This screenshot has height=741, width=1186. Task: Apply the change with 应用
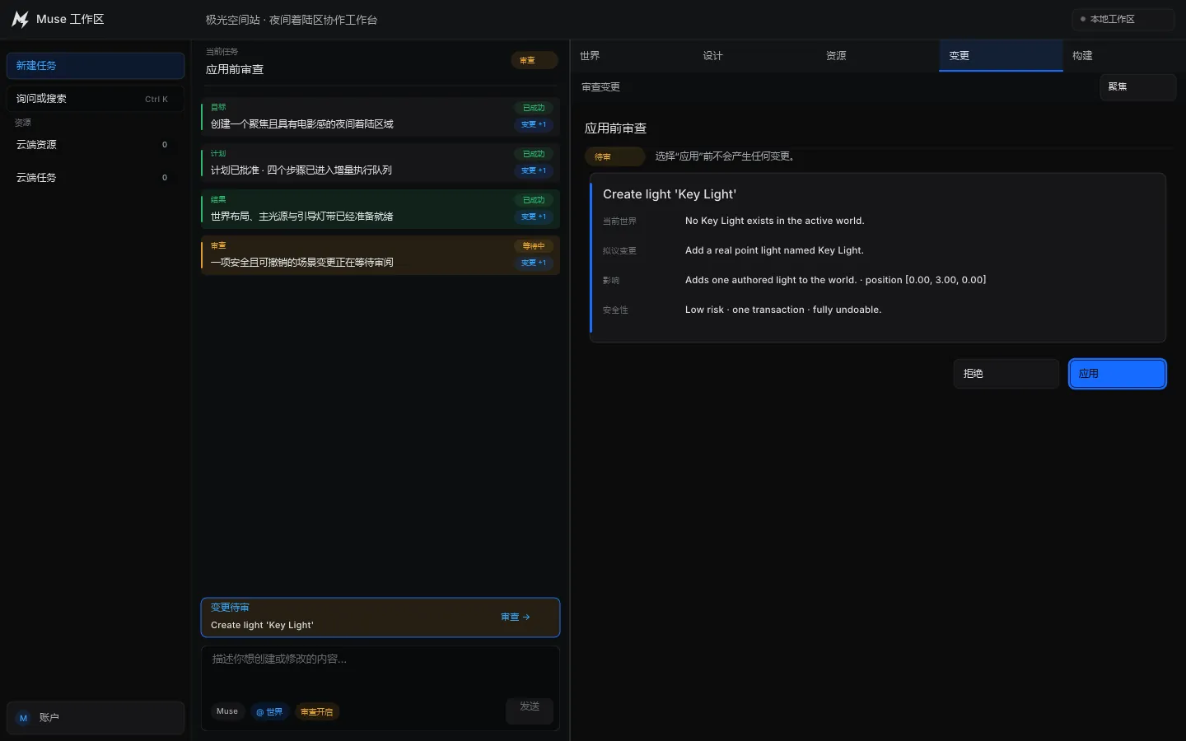[x=1118, y=374]
